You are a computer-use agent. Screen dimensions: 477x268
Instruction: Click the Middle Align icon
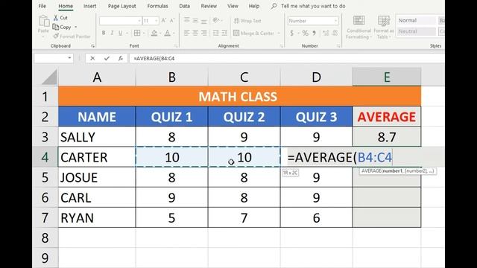(x=195, y=20)
